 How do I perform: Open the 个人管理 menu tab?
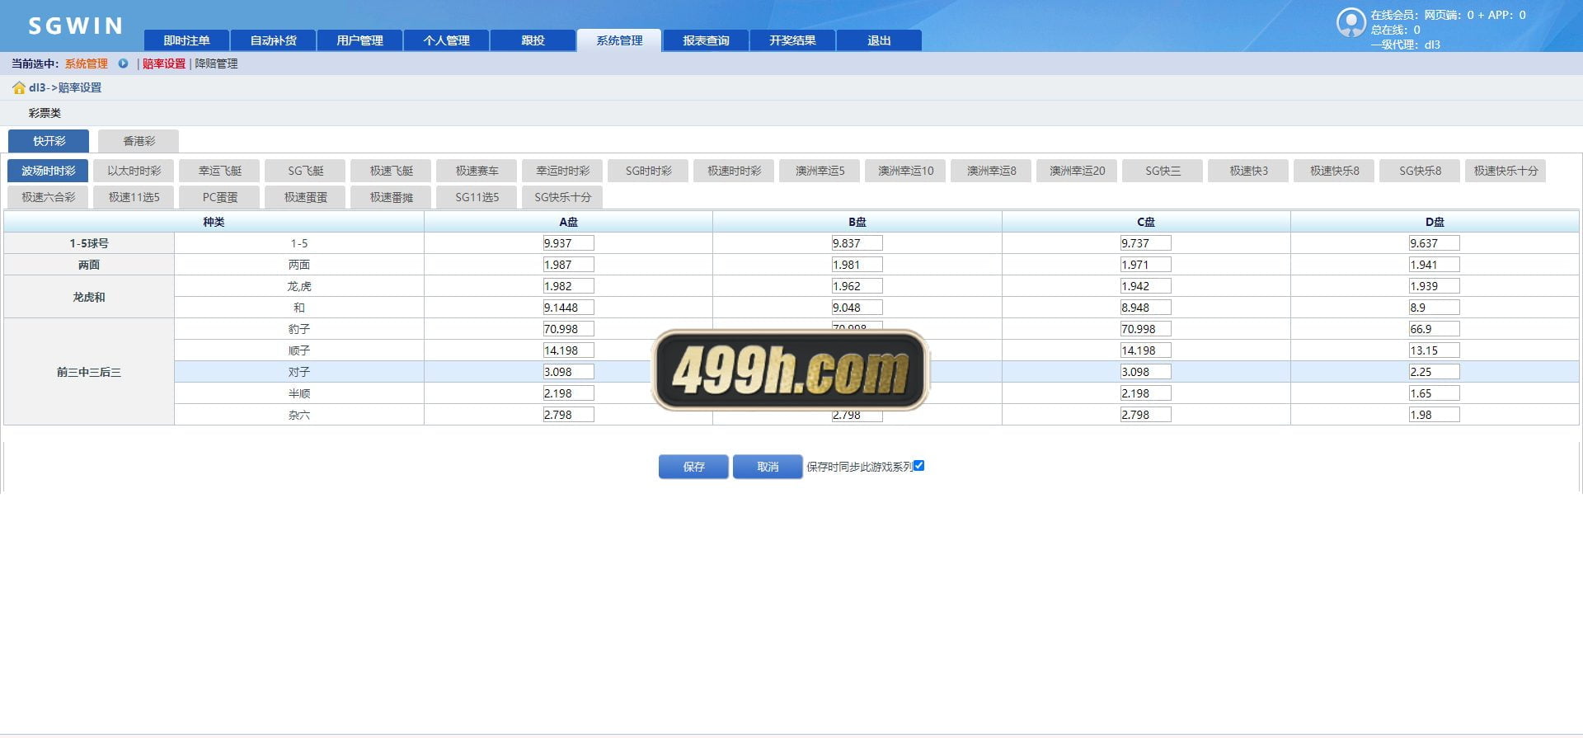pyautogui.click(x=446, y=40)
